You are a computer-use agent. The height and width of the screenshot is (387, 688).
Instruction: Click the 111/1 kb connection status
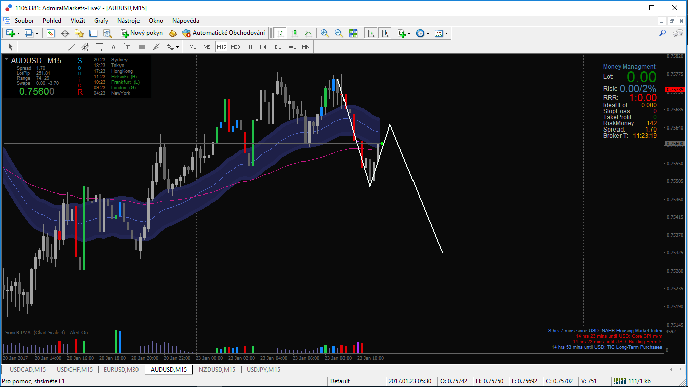(632, 381)
